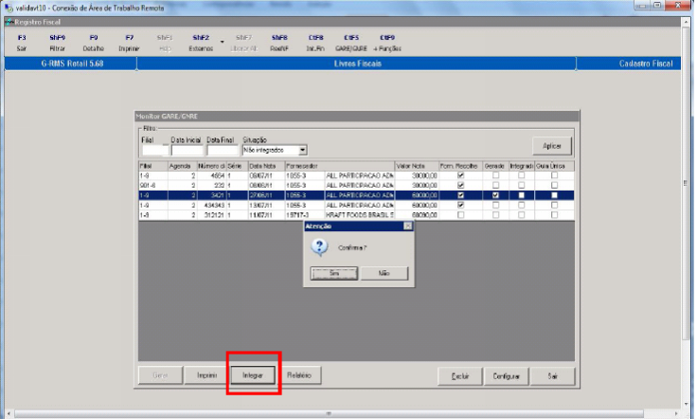Toggle Form. Recolhe checkbox for note 232
697x419 pixels.
point(460,185)
